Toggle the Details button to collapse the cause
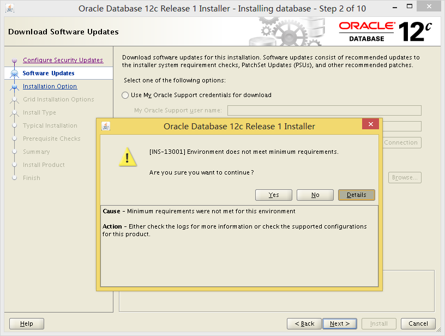This screenshot has height=336, width=445. pyautogui.click(x=356, y=195)
